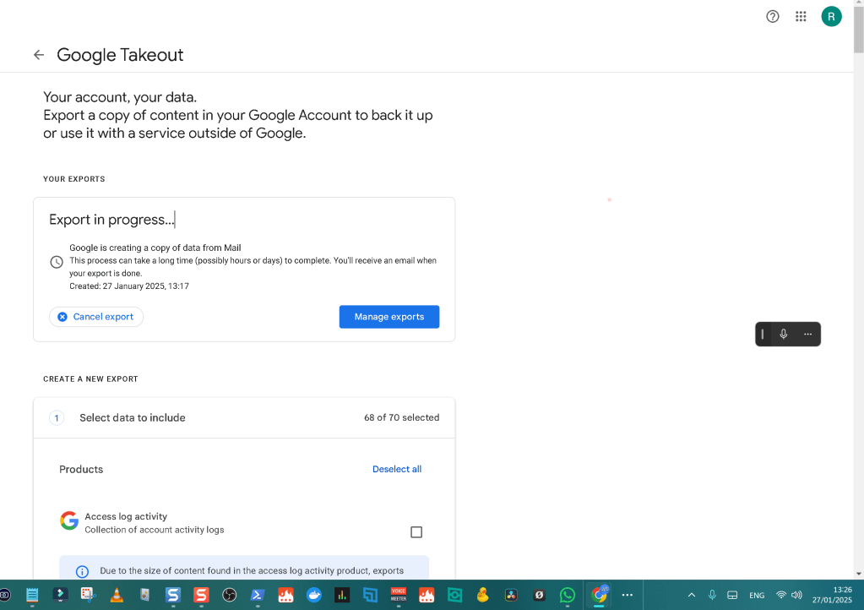
Task: Open the yellow duck icon in taskbar
Action: pos(483,595)
